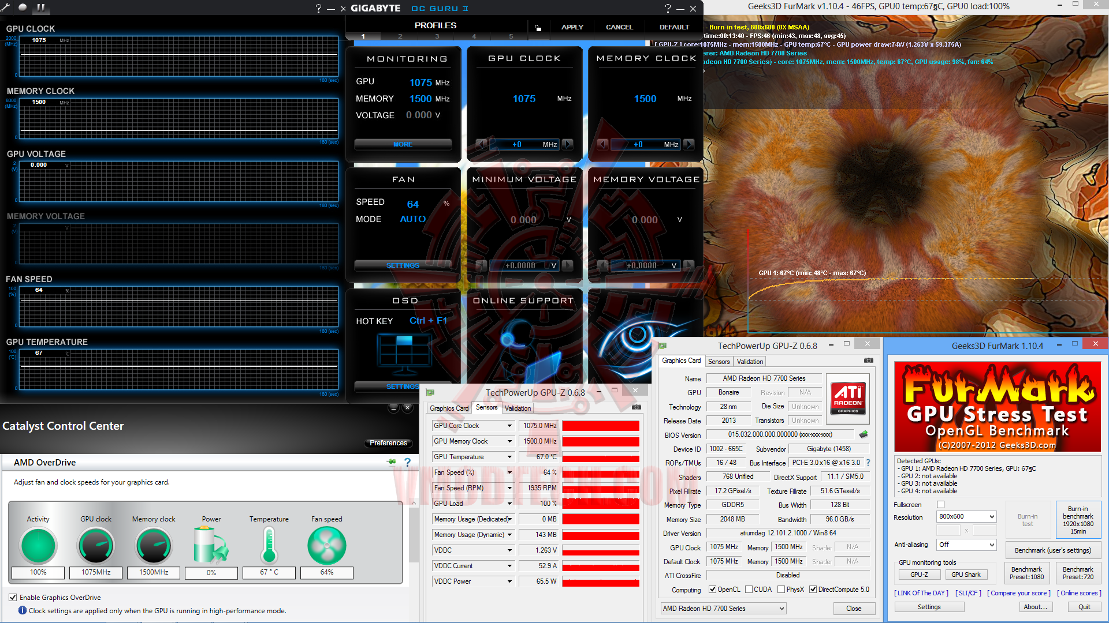
Task: Open the Anti-aliasing dropdown in FurMark
Action: (x=966, y=545)
